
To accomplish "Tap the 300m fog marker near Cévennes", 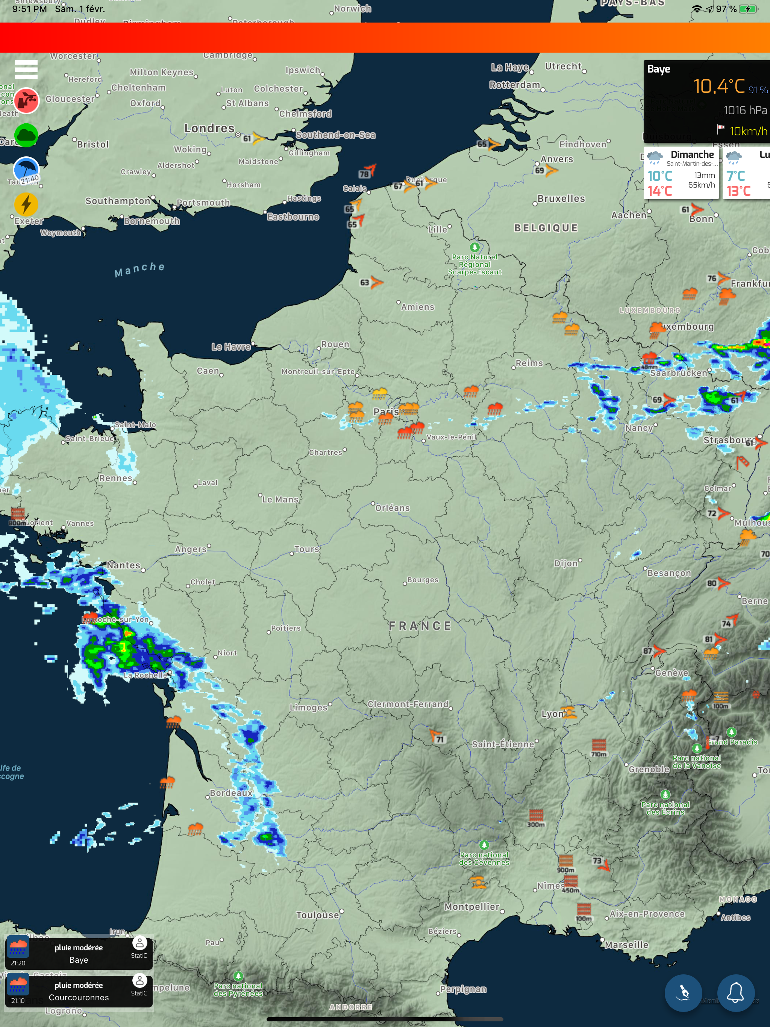I will coord(535,817).
